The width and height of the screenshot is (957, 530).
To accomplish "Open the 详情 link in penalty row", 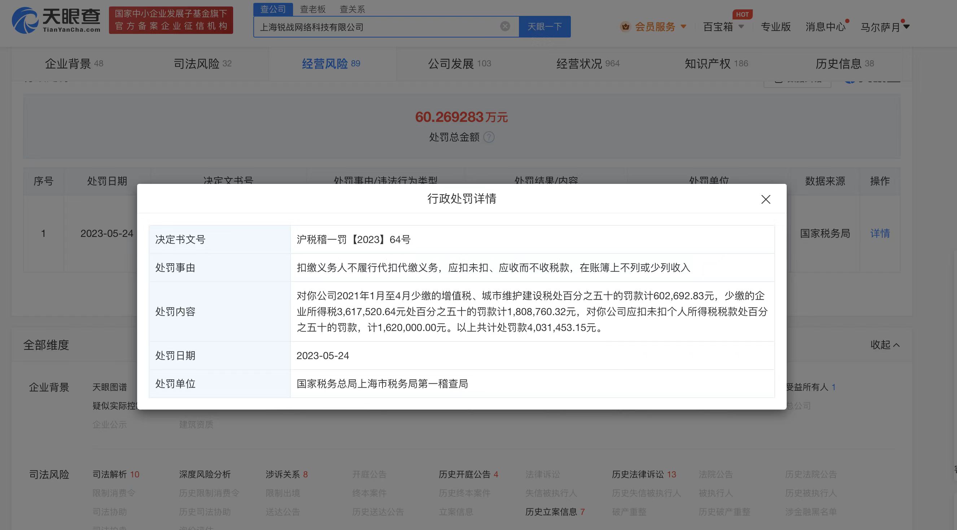I will pyautogui.click(x=880, y=234).
